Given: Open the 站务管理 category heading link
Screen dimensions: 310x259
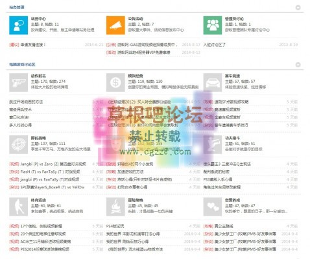Looking at the screenshot, I should [17, 7].
